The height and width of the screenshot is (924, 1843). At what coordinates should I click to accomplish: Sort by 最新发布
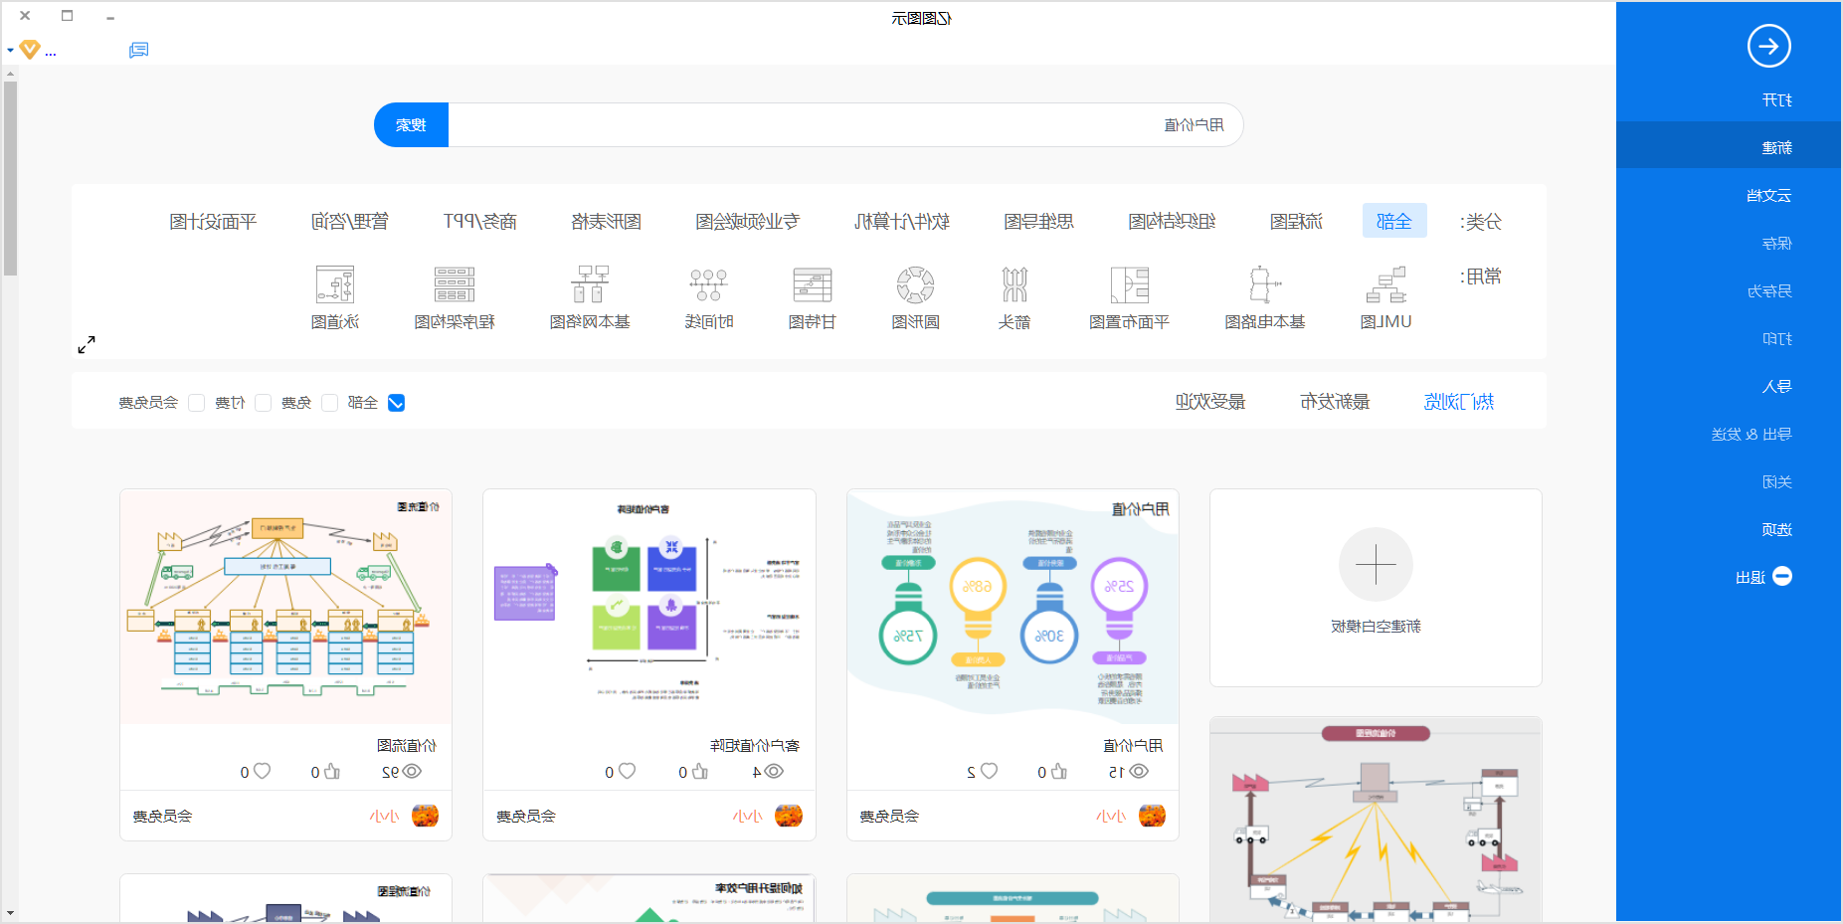[x=1335, y=401]
